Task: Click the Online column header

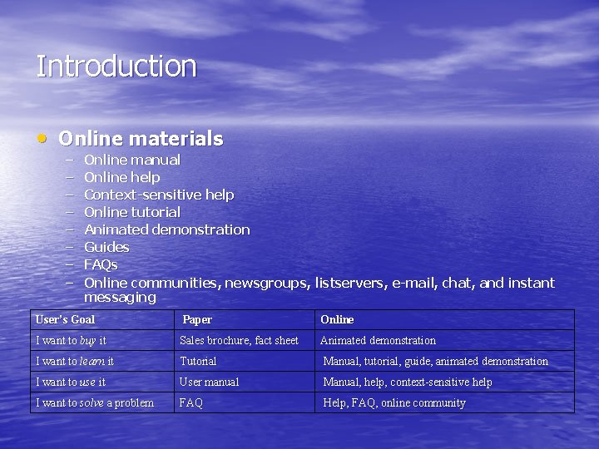Action: tap(444, 319)
